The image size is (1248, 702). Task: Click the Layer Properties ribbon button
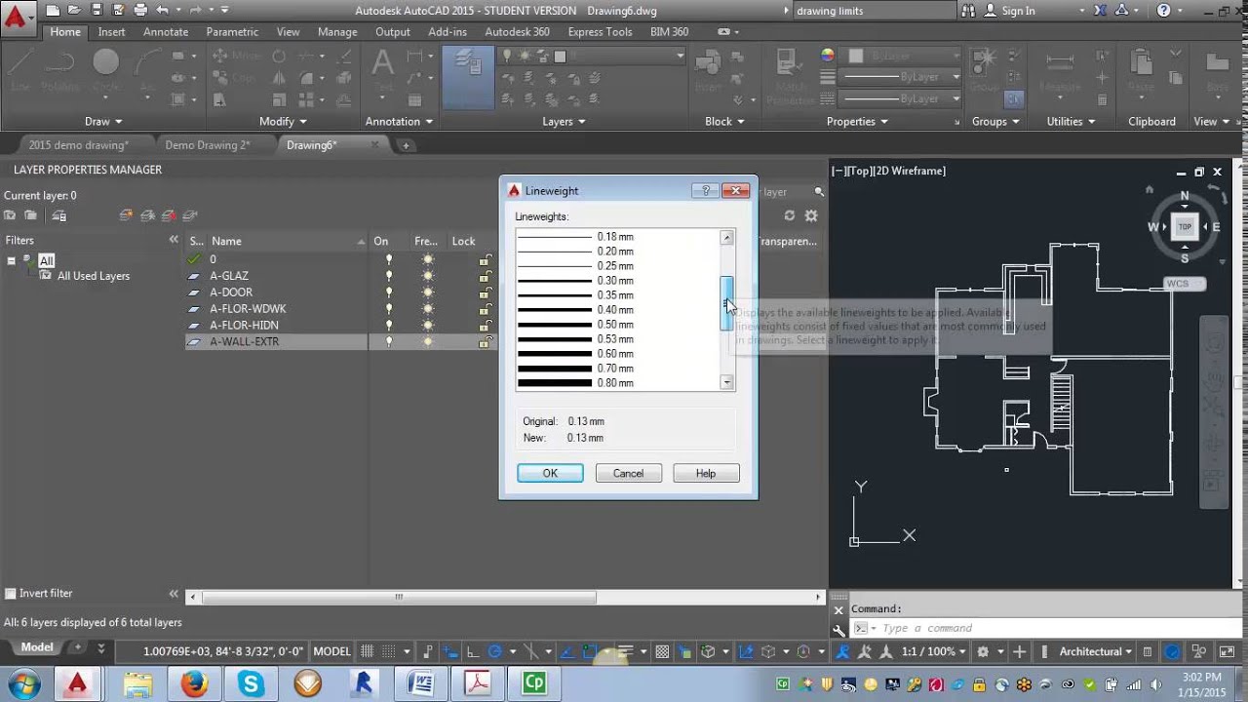(468, 78)
